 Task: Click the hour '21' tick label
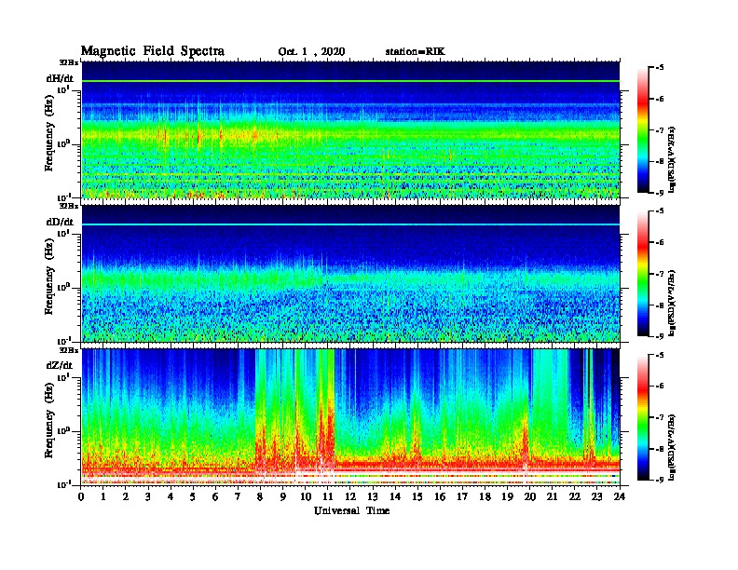tap(552, 497)
